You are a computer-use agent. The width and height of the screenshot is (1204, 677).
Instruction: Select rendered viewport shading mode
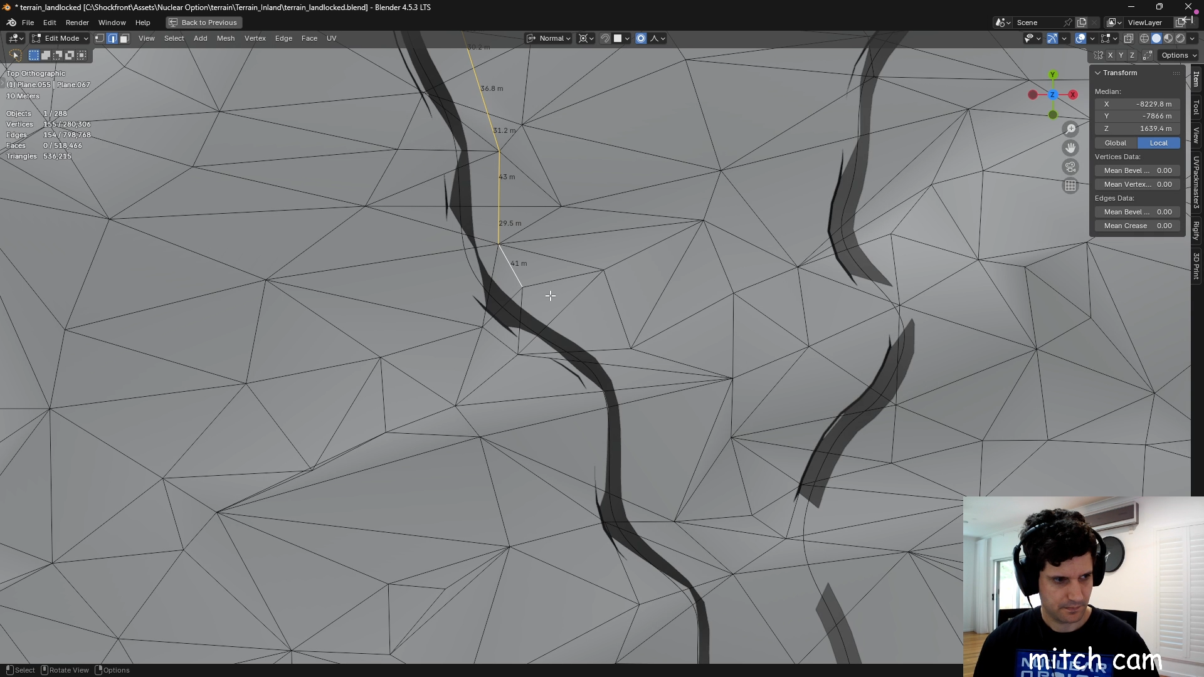(1180, 38)
